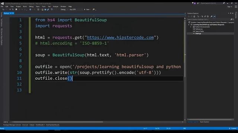
Task: Click outfile.close() on line 11
Action: point(54,78)
